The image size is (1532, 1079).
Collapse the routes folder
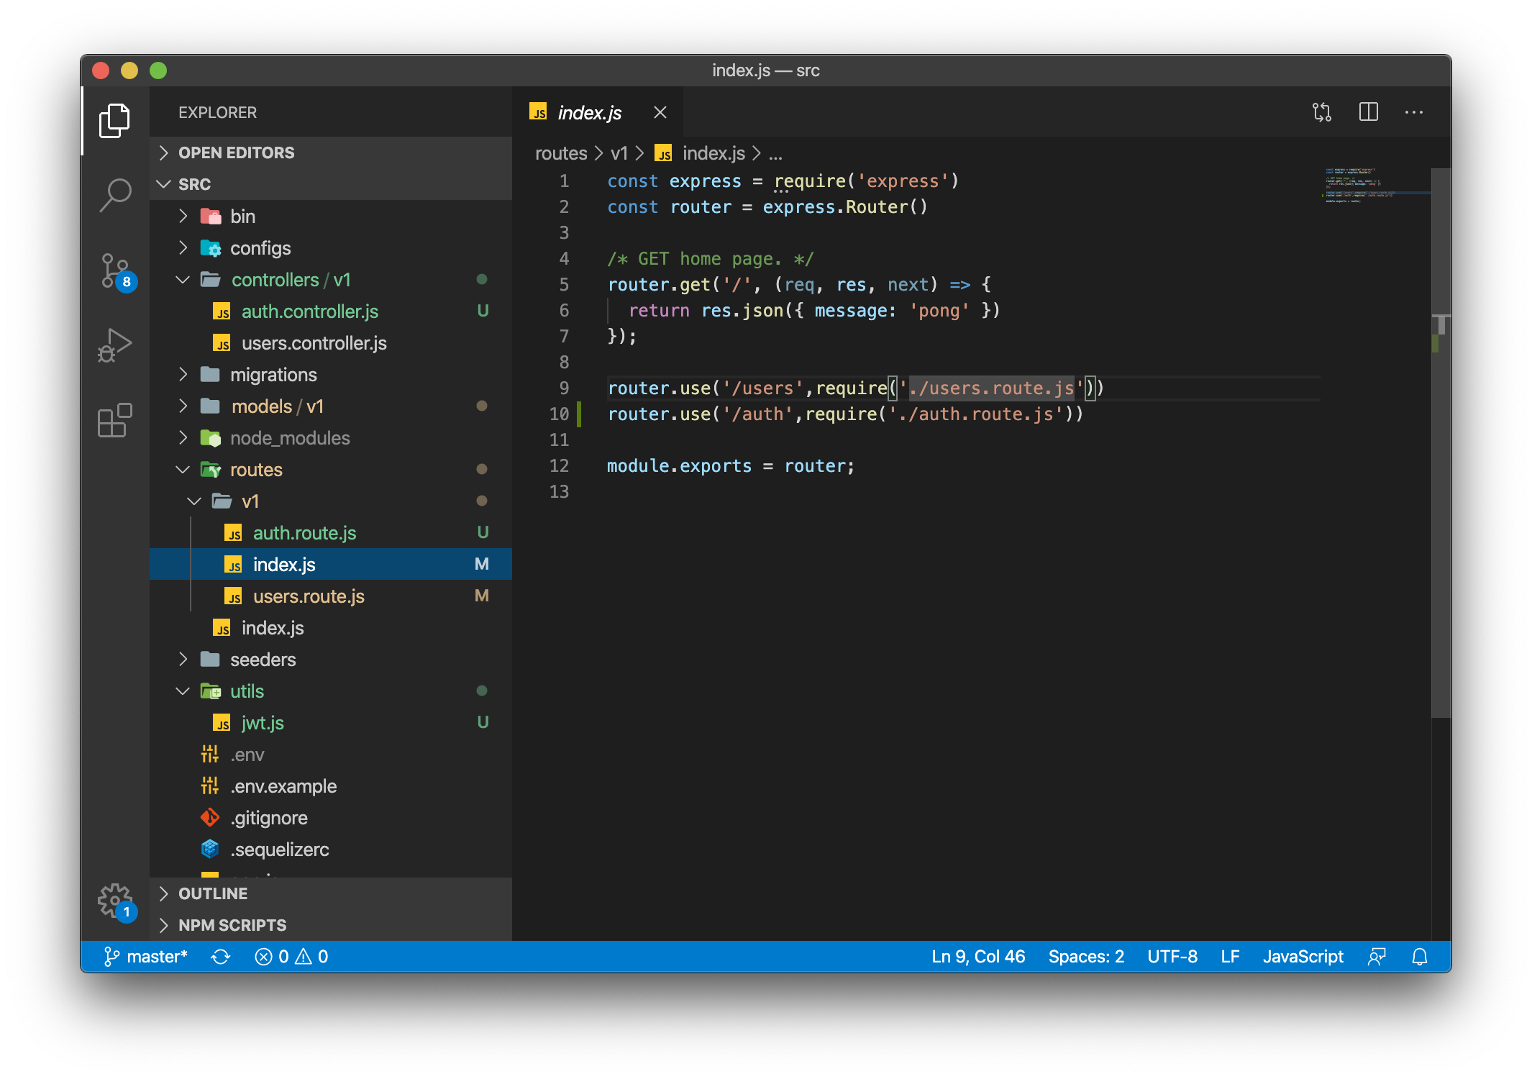(255, 470)
